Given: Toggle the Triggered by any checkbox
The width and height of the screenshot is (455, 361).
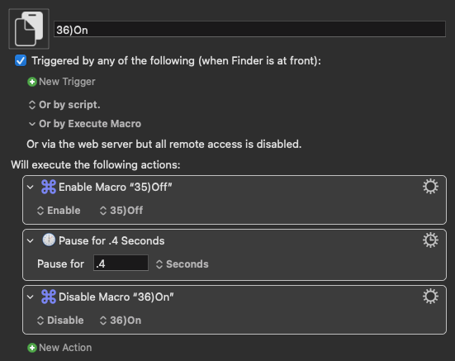Looking at the screenshot, I should click(21, 60).
